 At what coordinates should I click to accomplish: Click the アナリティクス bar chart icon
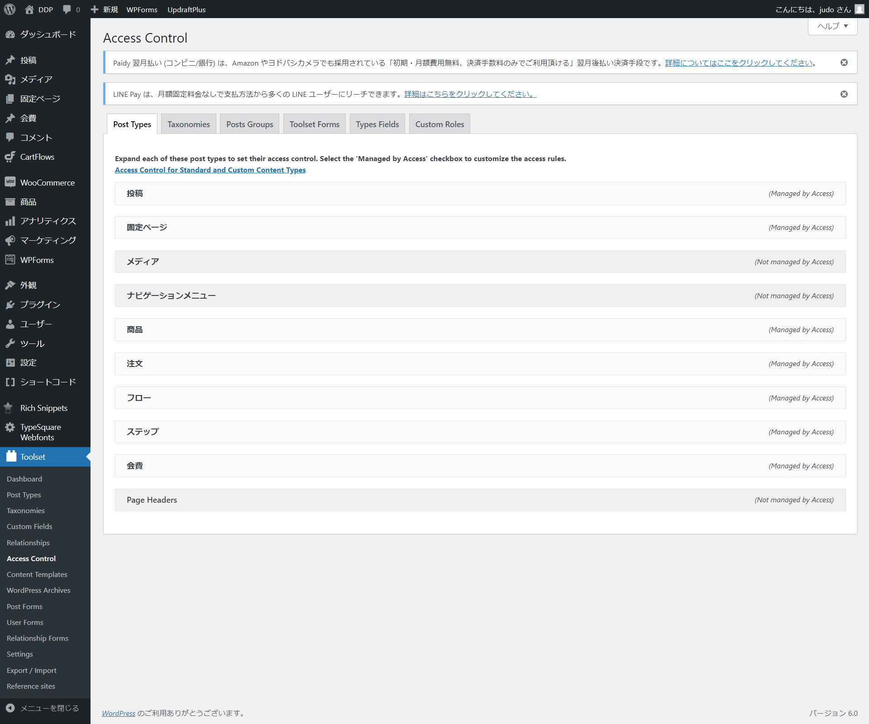10,221
